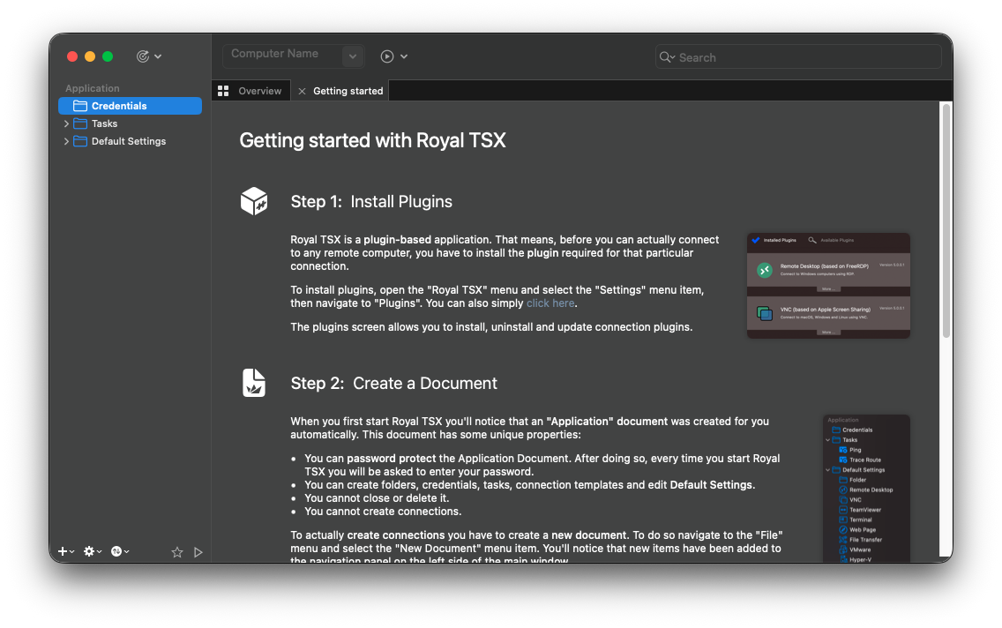Select the Credentials folder
Screen dimensions: 1002x628
point(131,106)
